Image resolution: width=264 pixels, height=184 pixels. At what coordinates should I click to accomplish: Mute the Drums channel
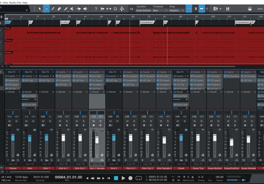click(x=9, y=121)
